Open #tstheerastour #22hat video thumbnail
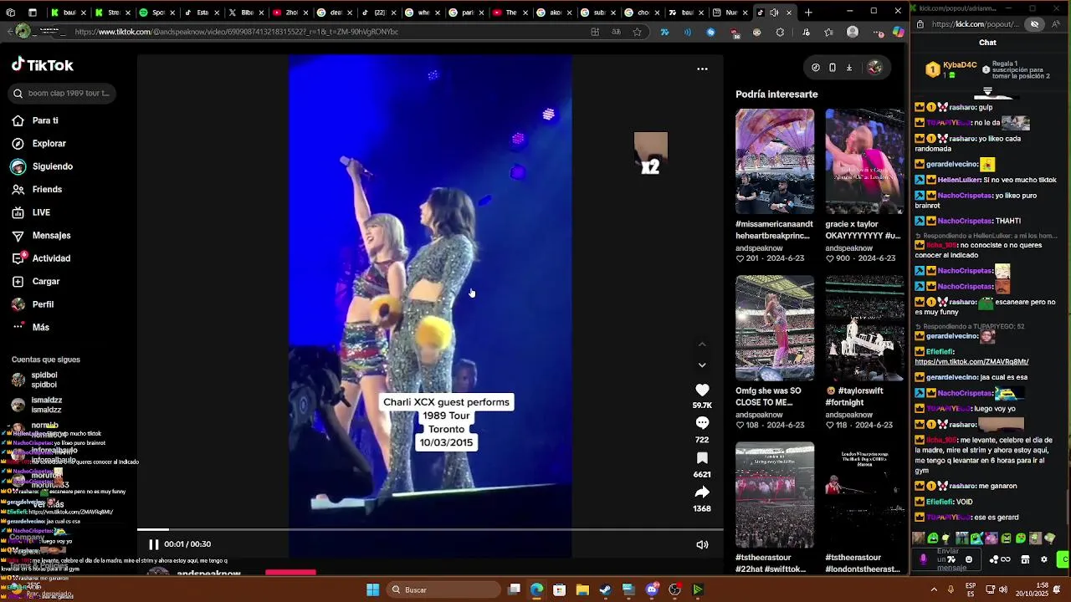 [x=775, y=494]
